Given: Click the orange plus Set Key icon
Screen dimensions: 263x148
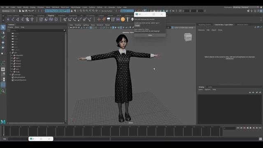Looking at the screenshot, I should point(99,19).
